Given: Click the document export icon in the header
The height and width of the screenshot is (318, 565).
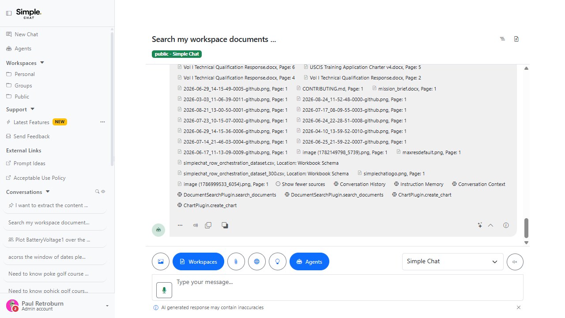Looking at the screenshot, I should click(516, 39).
